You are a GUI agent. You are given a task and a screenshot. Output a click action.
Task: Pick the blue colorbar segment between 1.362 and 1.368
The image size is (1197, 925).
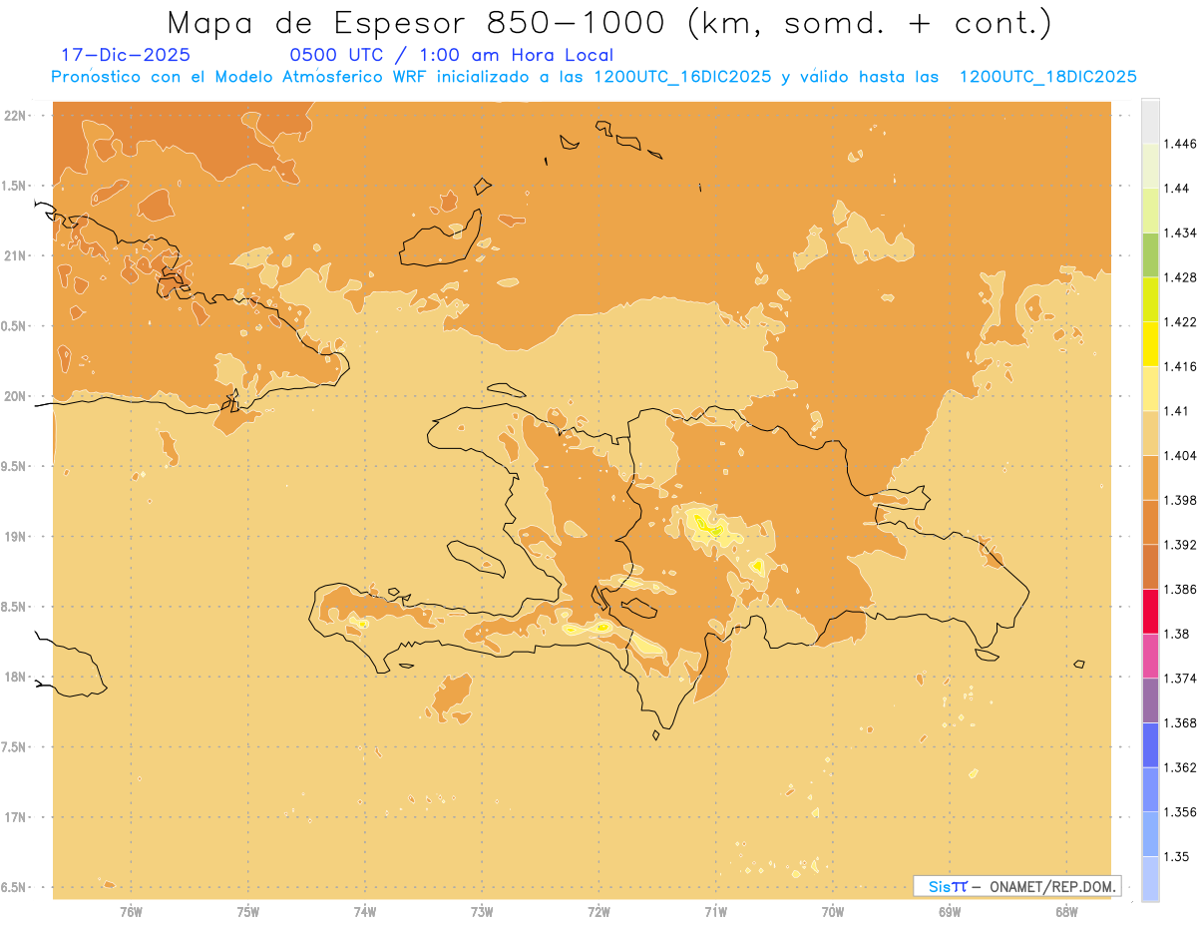[x=1150, y=744]
